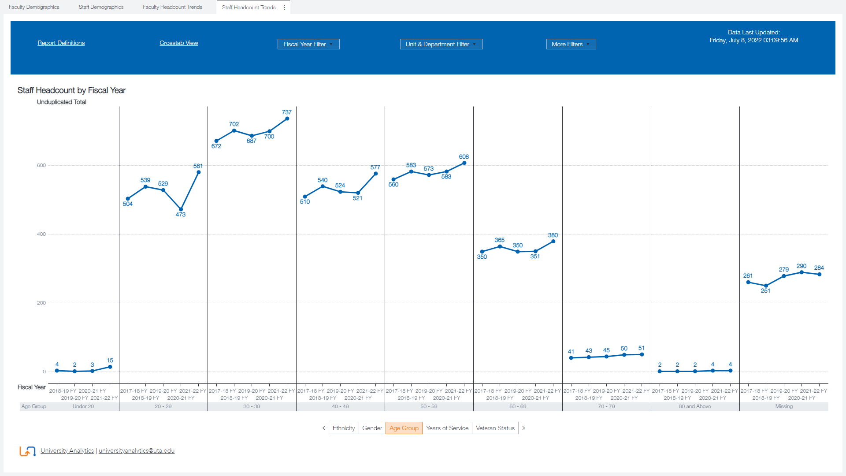
Task: Open the Fiscal Year Filter dropdown
Action: [x=308, y=44]
